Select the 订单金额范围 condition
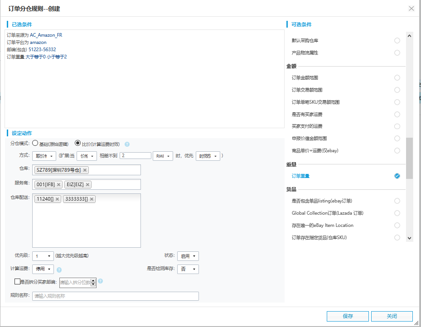This screenshot has height=327, width=421. coord(397,78)
